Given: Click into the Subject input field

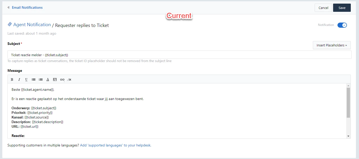Looking at the screenshot, I should 180,55.
